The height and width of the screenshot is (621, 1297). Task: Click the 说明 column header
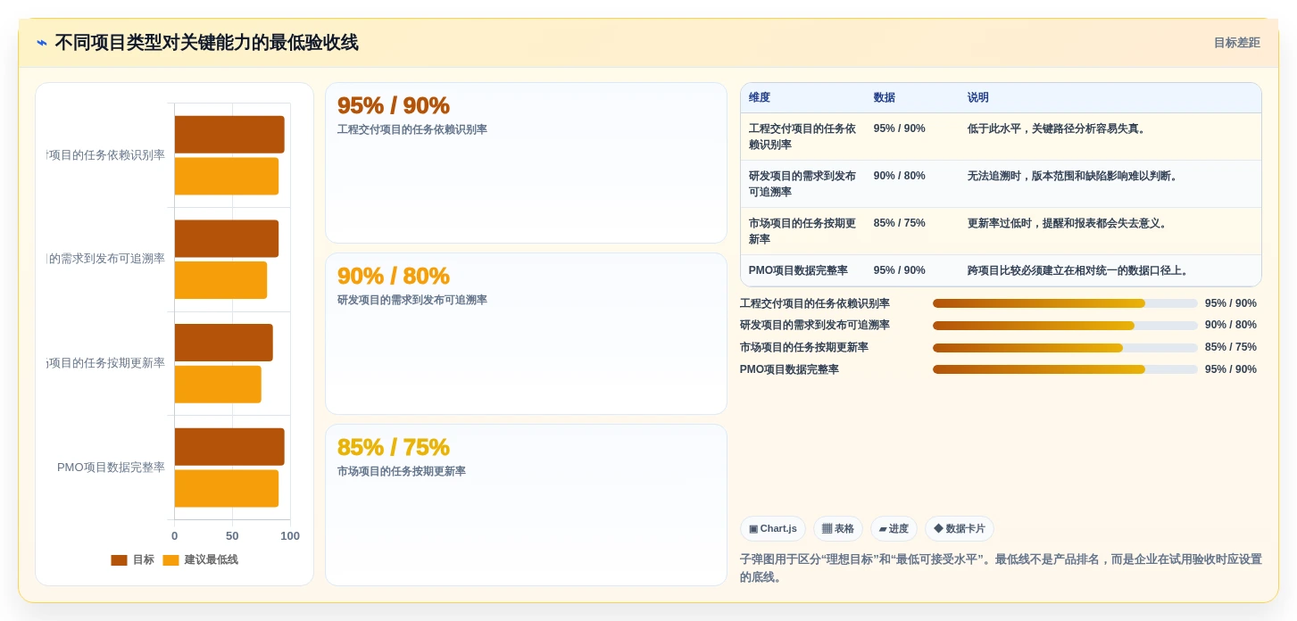978,98
